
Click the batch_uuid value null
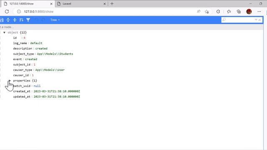37,86
